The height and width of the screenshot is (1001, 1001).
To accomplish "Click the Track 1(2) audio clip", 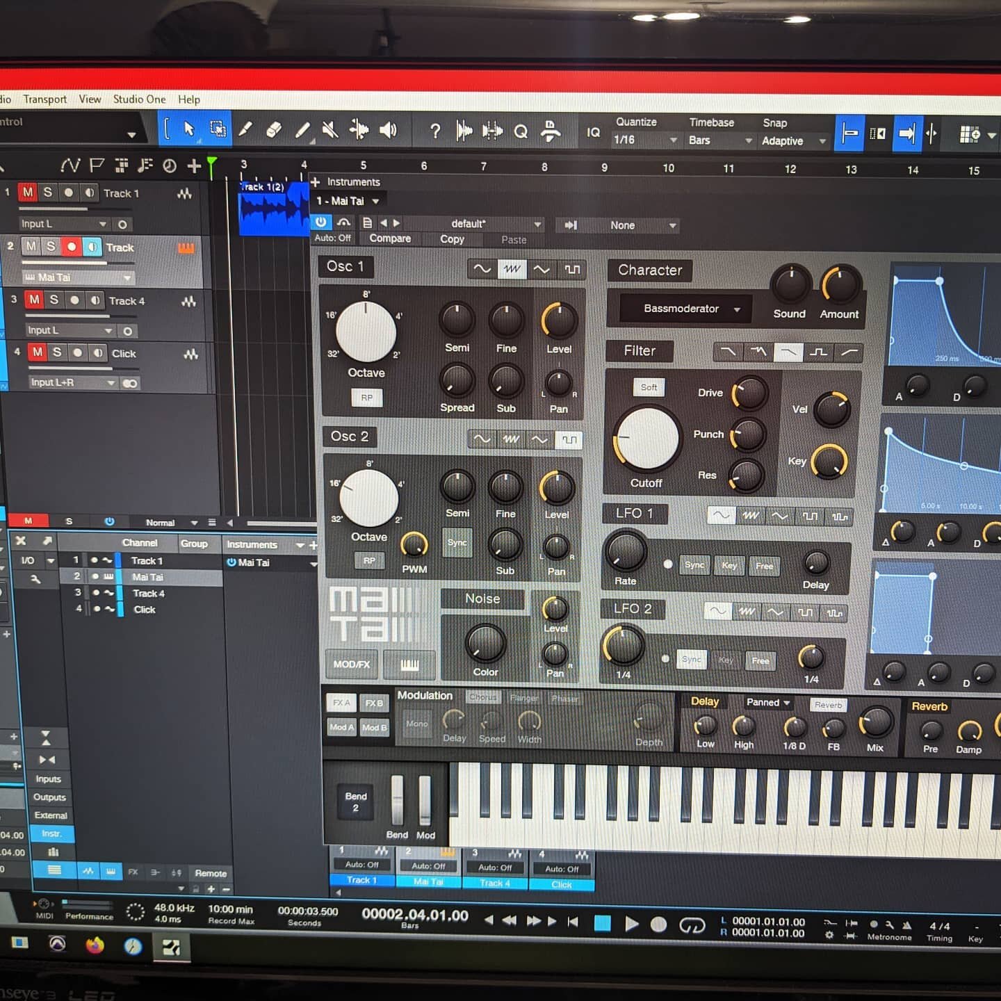I will click(x=273, y=208).
